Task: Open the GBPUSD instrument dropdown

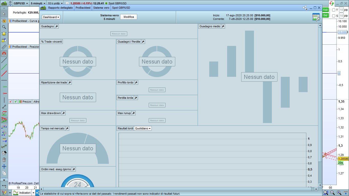Action: coord(21,3)
